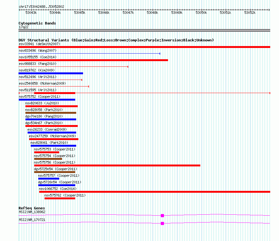
Task: Click the DGV Structural Variants track heading
Action: [x=116, y=40]
